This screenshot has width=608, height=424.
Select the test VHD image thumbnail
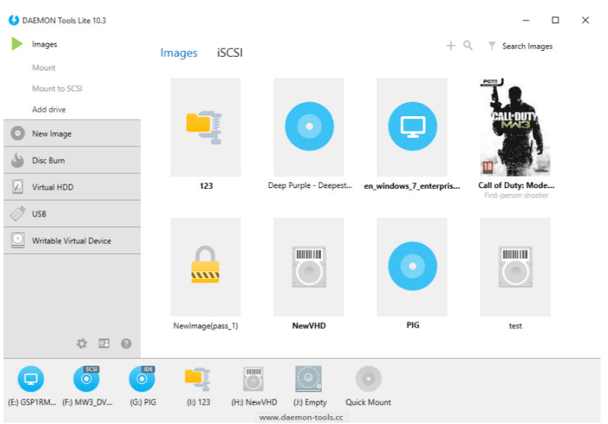click(x=515, y=266)
